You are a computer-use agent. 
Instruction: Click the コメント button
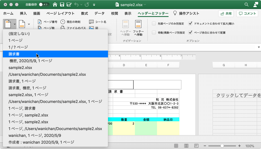pyautogui.click(x=247, y=14)
